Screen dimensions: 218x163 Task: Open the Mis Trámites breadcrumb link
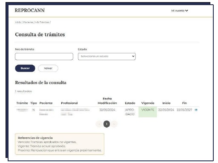point(42,22)
